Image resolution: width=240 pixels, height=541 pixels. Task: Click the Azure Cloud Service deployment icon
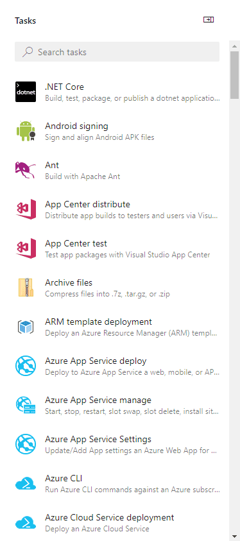(26, 522)
